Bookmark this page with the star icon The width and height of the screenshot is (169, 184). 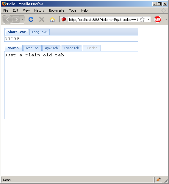[x=142, y=19]
